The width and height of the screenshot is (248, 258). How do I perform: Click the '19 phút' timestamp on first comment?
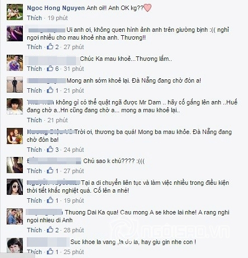pyautogui.click(x=58, y=18)
